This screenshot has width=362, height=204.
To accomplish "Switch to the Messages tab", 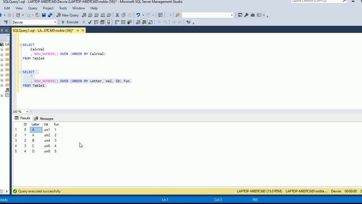I will pyautogui.click(x=44, y=118).
